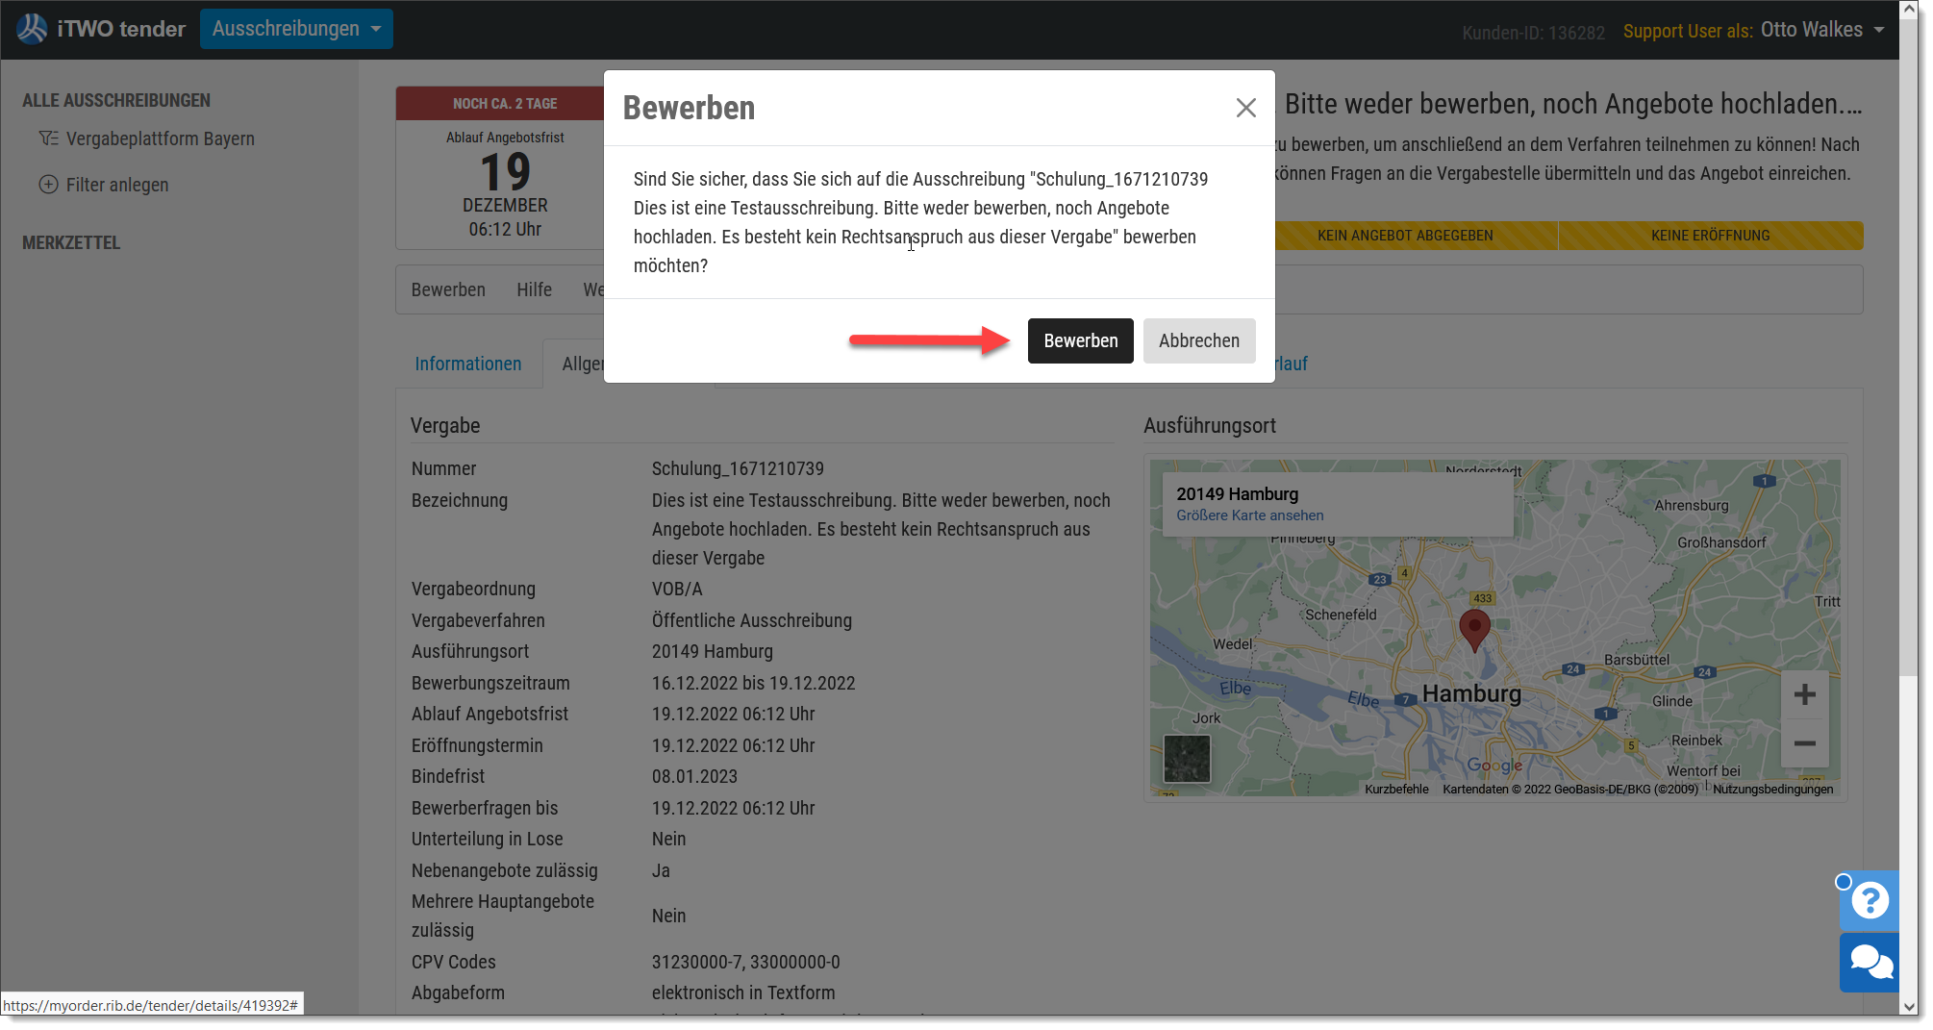Open the Vergabeplattform Bayern filter
Image resolution: width=1933 pixels, height=1030 pixels.
[x=160, y=138]
